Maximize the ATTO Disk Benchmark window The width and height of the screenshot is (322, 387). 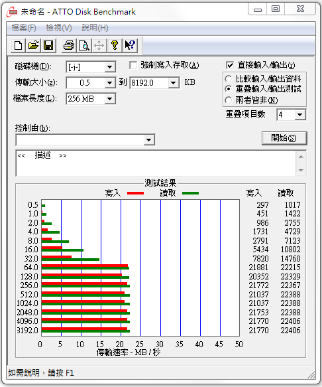point(276,9)
